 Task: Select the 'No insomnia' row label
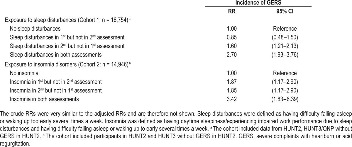pos(24,73)
